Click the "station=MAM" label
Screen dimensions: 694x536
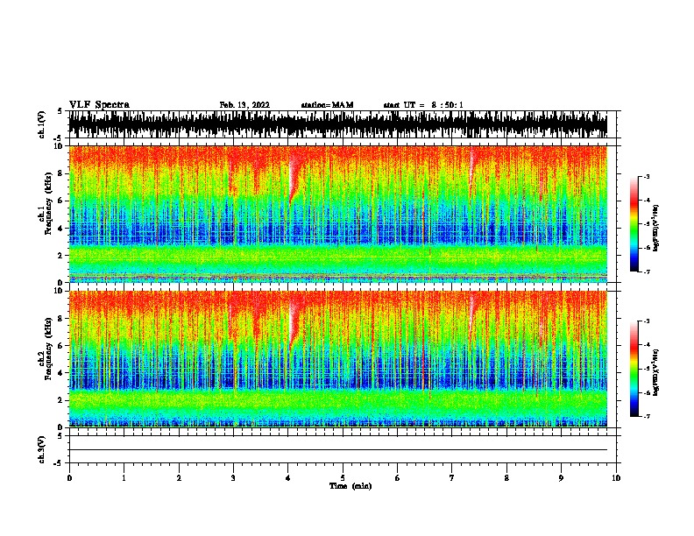(327, 105)
